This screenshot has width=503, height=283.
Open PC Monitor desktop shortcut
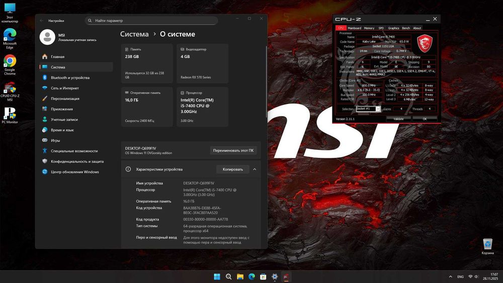(10, 116)
